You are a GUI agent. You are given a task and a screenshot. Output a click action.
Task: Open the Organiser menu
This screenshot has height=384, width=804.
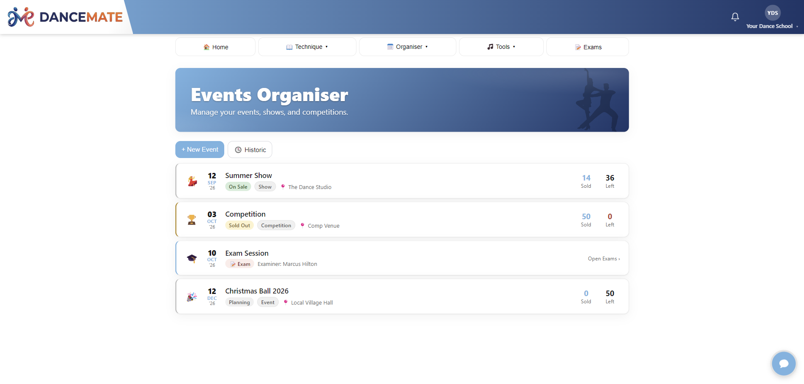(408, 47)
